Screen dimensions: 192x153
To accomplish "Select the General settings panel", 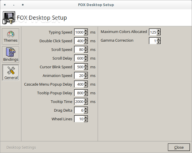I will 11,73.
